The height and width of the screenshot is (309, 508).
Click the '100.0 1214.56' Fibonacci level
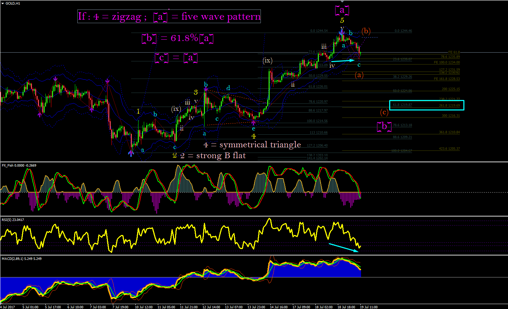[x=317, y=121]
